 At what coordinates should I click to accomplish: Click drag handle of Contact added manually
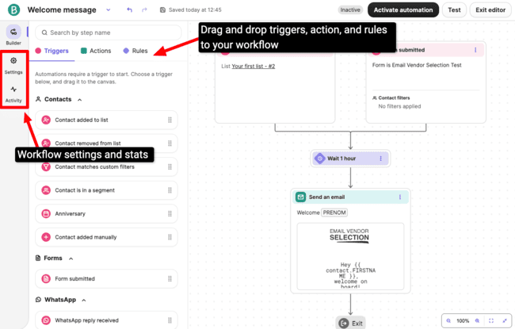[x=170, y=237]
